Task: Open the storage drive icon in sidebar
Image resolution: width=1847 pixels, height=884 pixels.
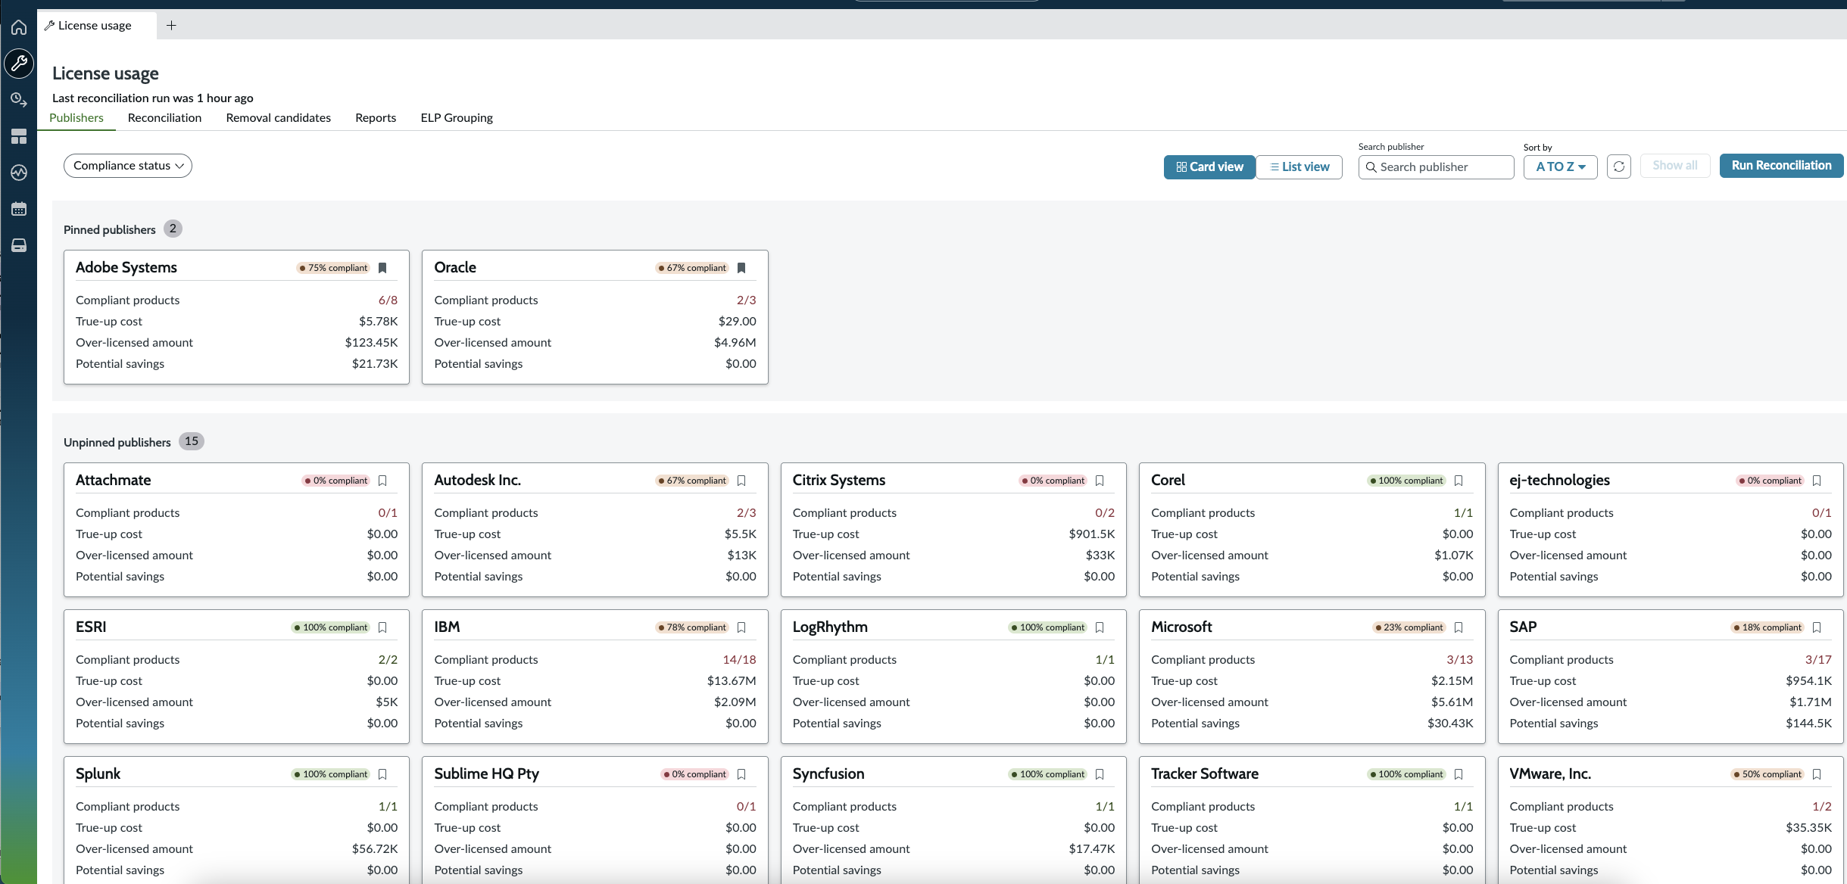Action: click(x=19, y=245)
